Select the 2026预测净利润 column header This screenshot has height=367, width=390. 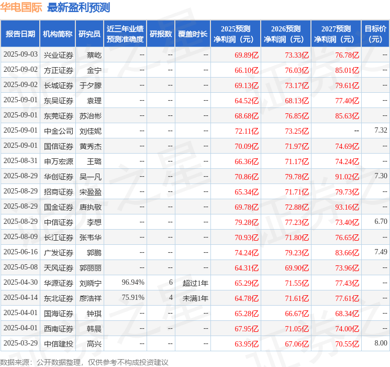[286, 34]
